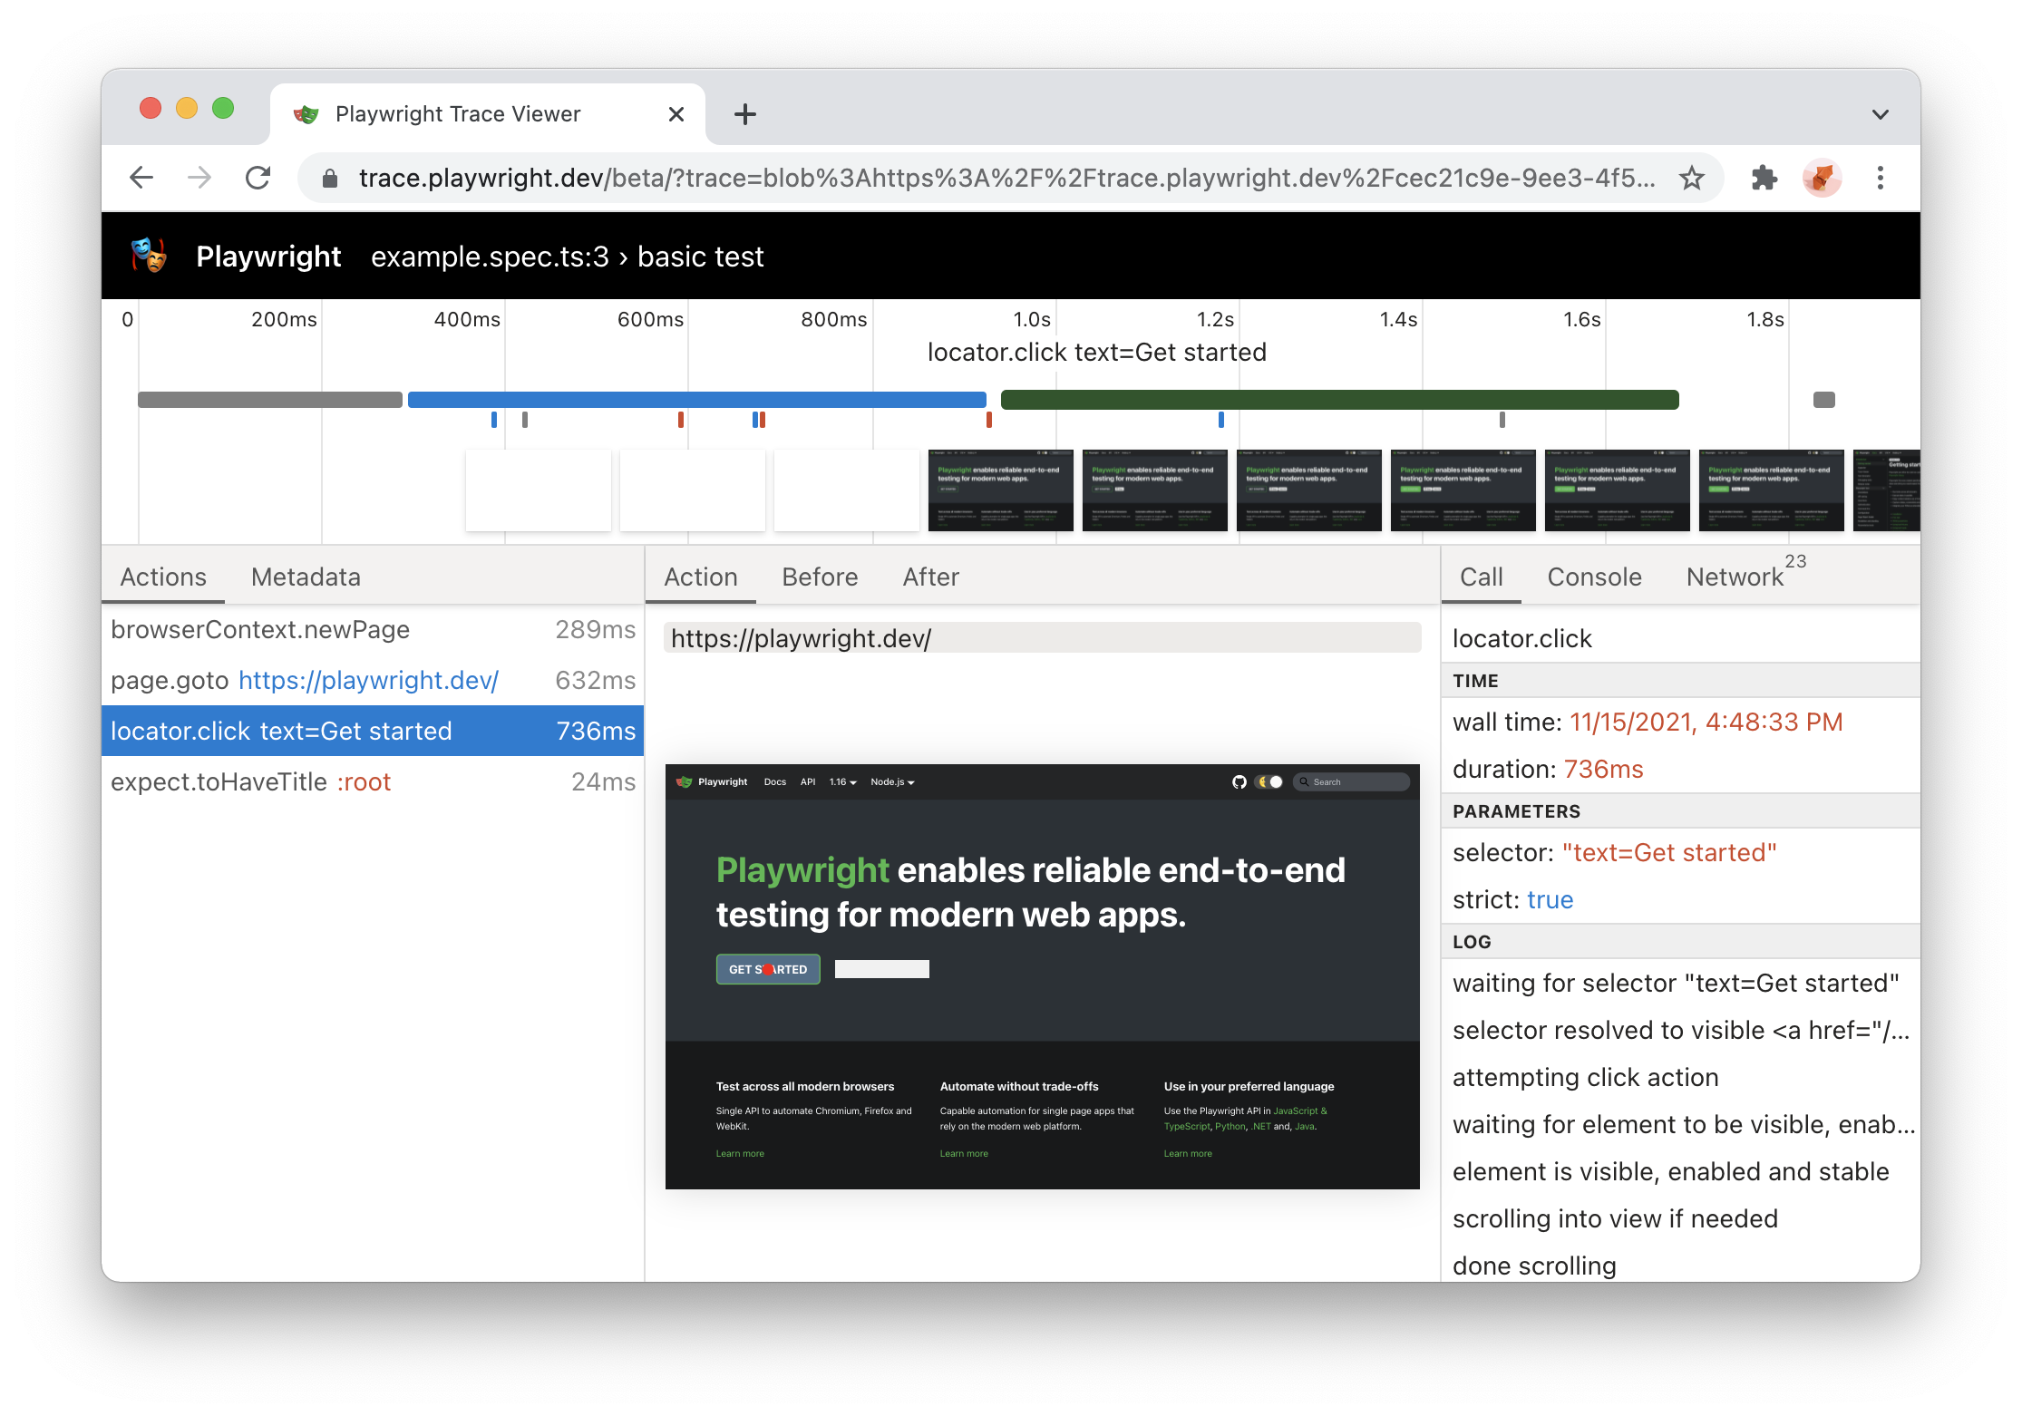Switch to the Actions tab

[x=163, y=577]
